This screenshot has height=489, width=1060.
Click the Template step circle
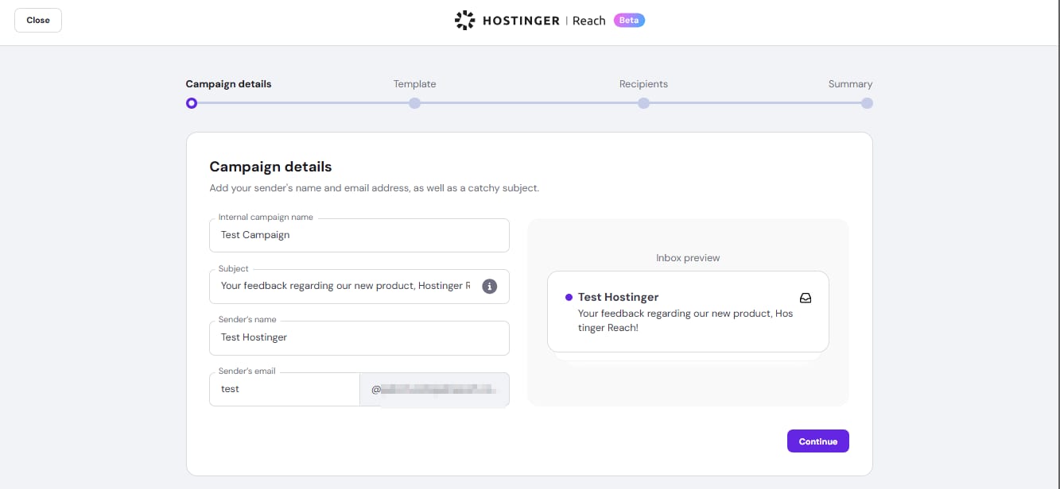point(414,103)
